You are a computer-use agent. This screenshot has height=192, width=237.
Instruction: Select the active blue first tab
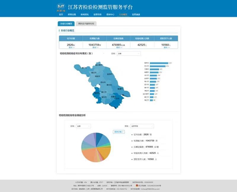tap(66, 24)
